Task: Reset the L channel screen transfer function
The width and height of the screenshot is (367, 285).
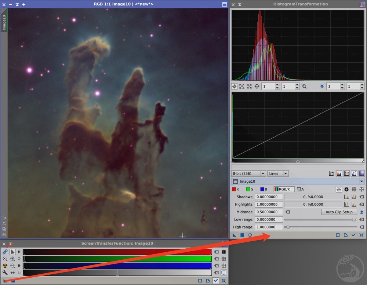Action: pos(217,273)
